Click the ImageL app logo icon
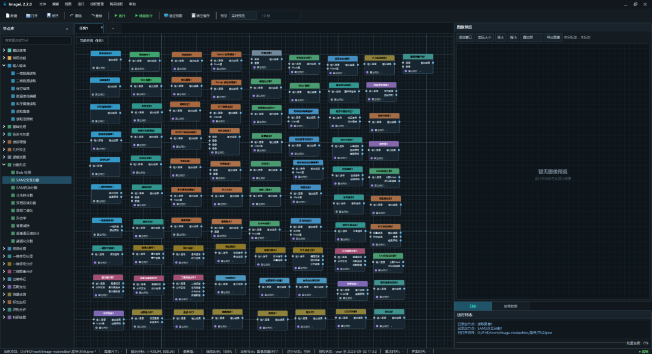652x354 pixels. 5,4
